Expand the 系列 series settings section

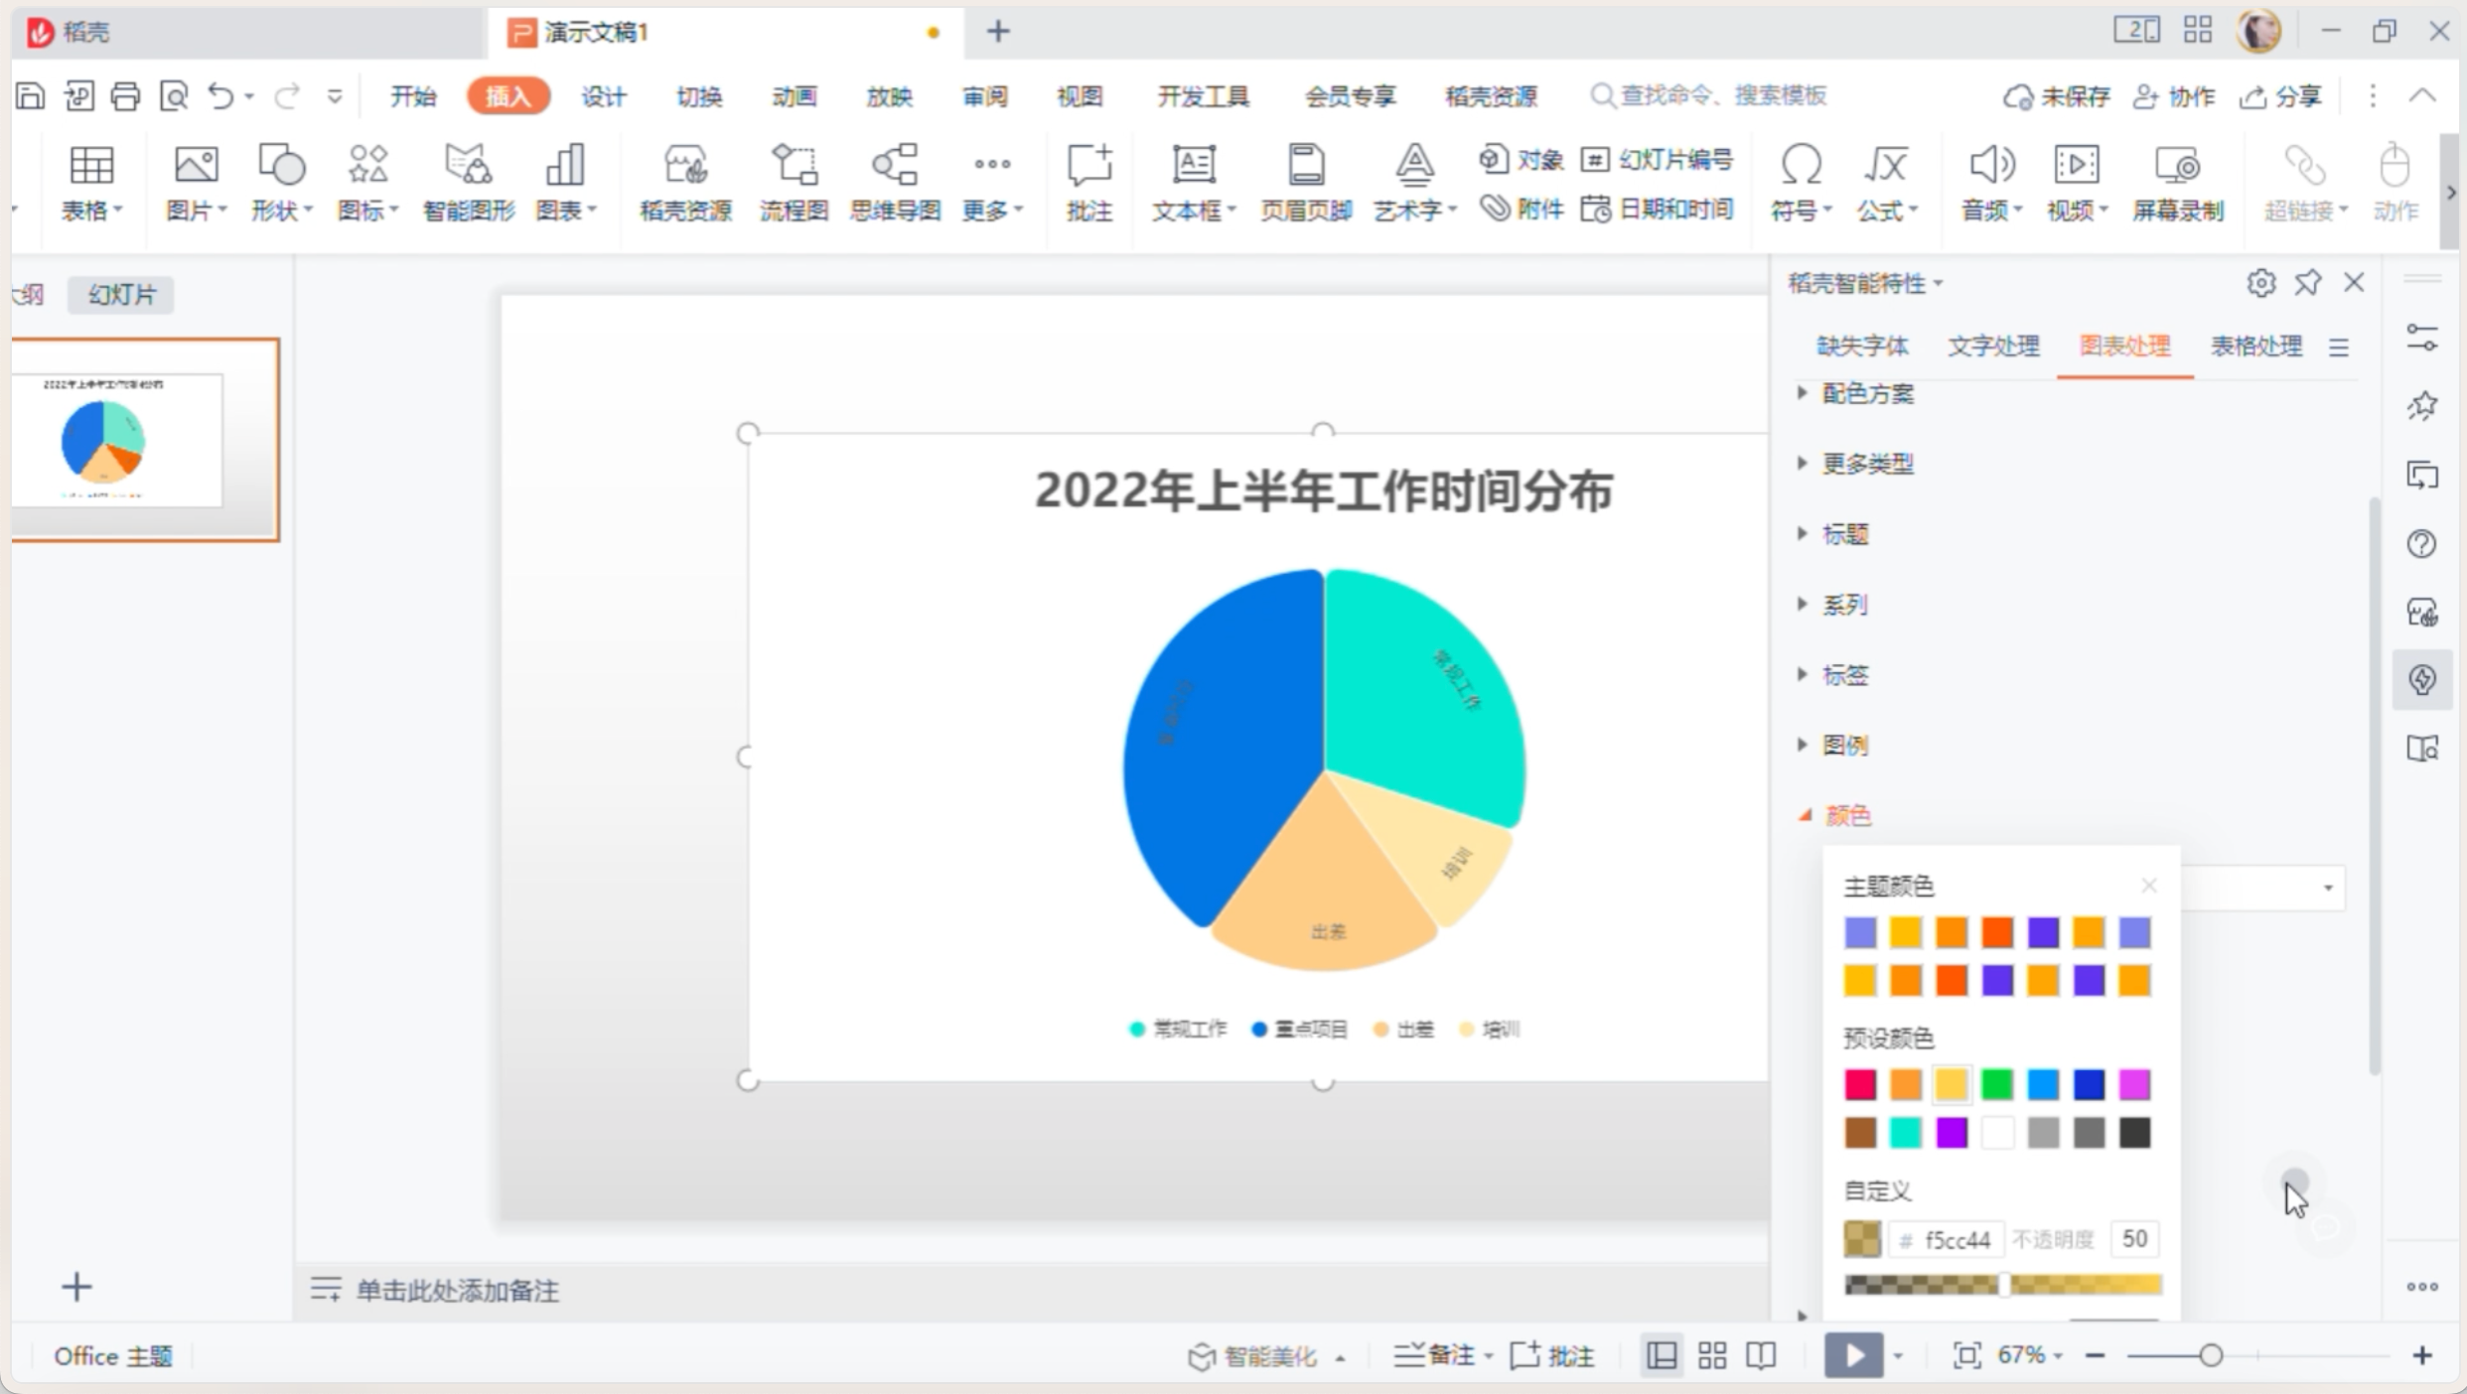pos(1843,603)
